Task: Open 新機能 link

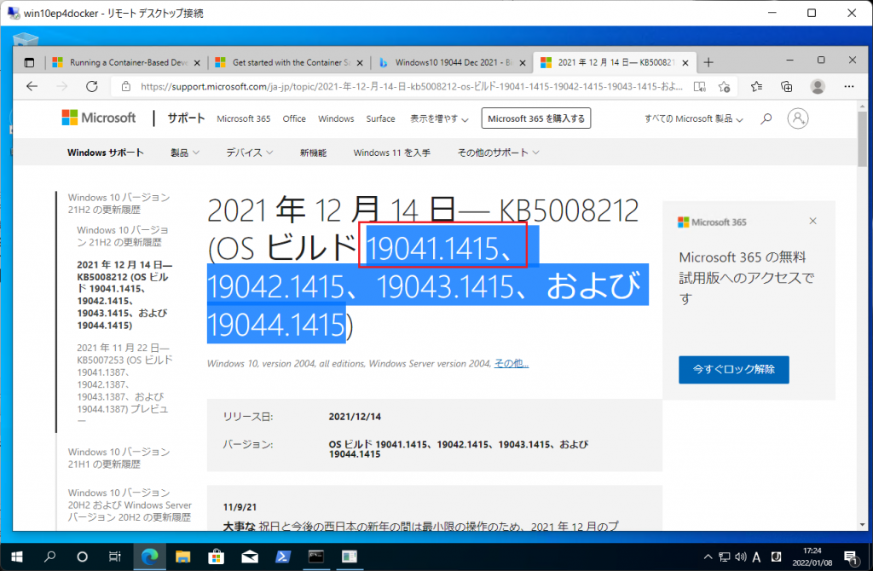Action: pyautogui.click(x=313, y=153)
